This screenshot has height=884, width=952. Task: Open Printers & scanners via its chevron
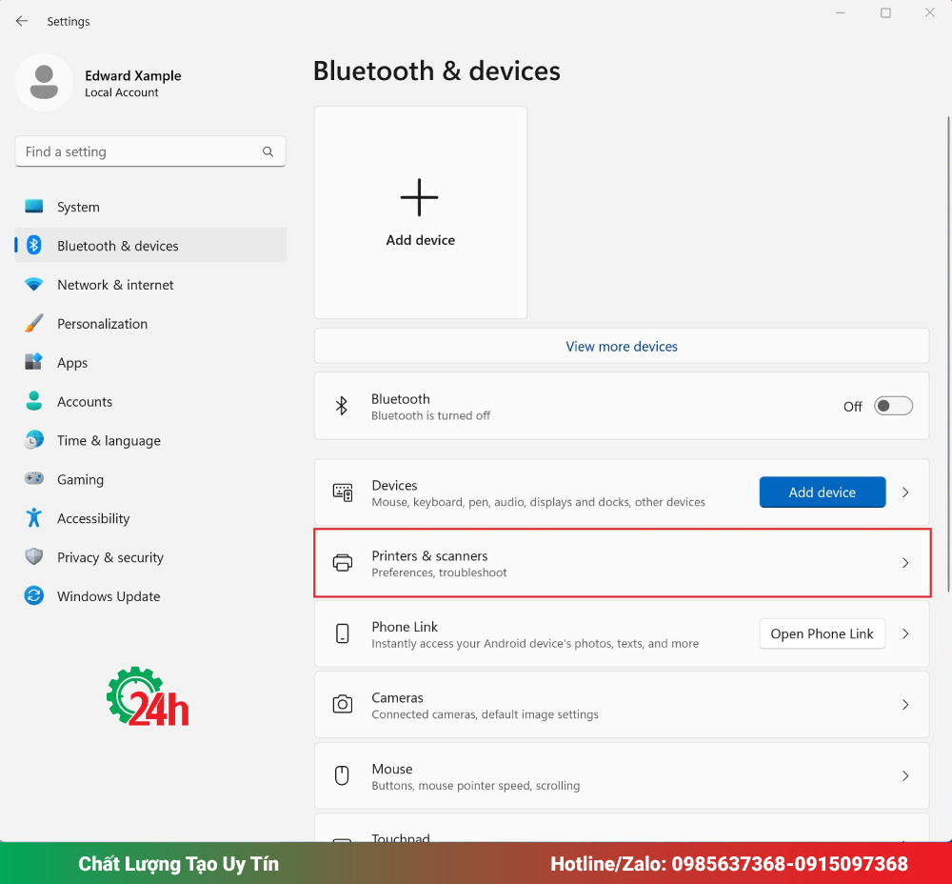(x=905, y=563)
